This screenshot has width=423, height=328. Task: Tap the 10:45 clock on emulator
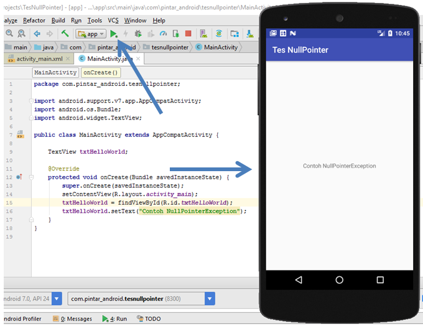(402, 33)
